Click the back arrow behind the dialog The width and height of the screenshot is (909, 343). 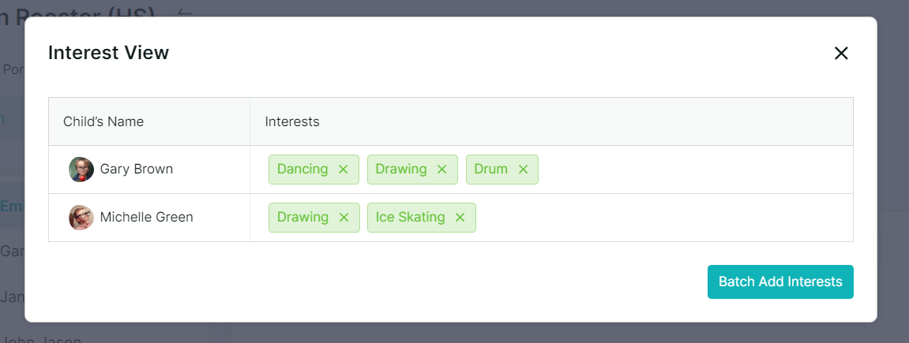(x=184, y=12)
